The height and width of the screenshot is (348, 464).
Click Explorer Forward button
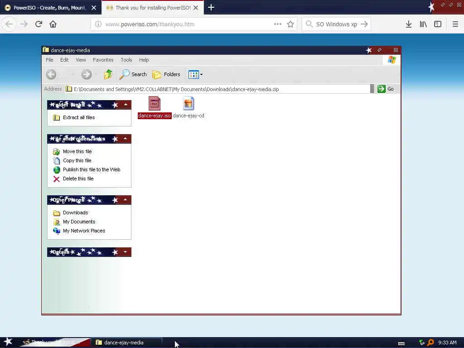point(87,74)
